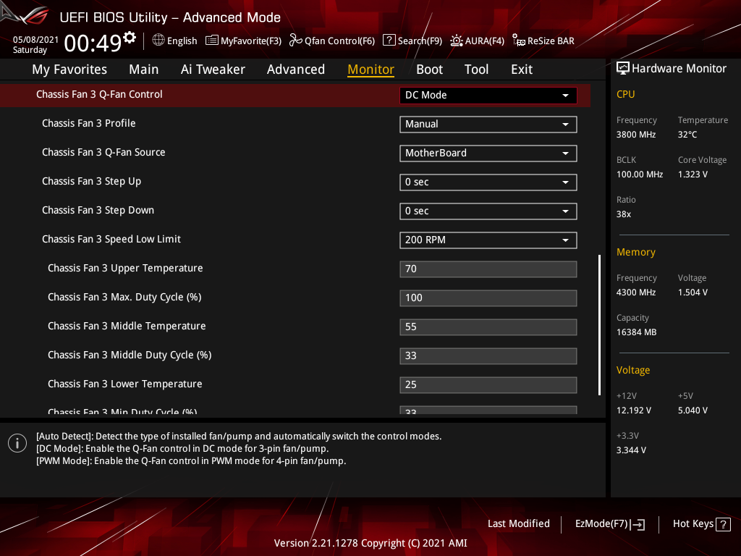Click the ReSize BAR label
741x556 pixels.
(551, 41)
